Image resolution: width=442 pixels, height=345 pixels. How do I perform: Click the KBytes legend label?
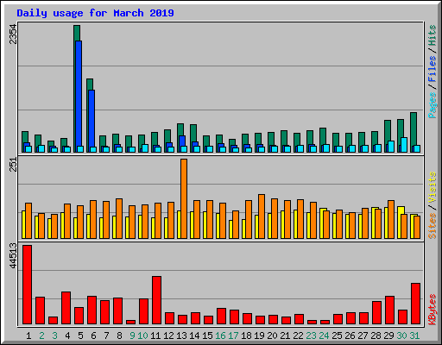433,310
